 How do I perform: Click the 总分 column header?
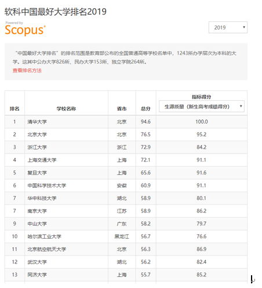tap(145, 109)
